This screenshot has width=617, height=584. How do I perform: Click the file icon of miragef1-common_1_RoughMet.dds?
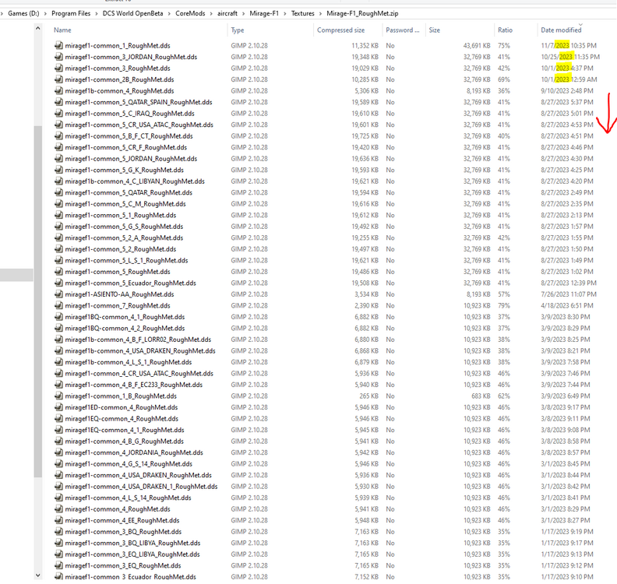58,46
